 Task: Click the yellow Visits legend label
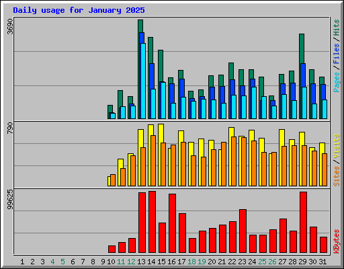point(337,147)
